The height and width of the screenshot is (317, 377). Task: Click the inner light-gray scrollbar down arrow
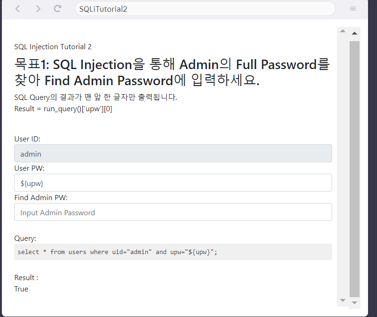(343, 300)
